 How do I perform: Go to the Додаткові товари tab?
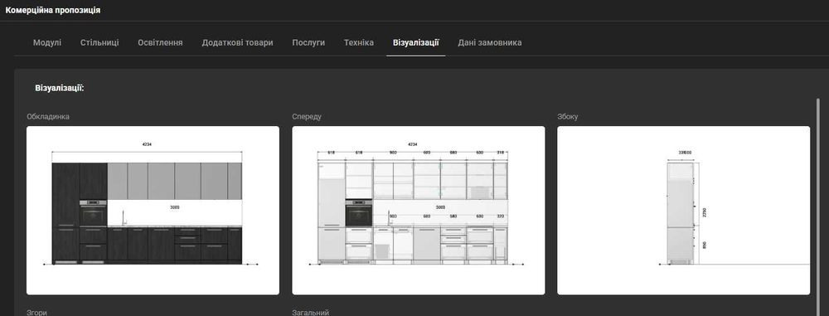click(237, 42)
